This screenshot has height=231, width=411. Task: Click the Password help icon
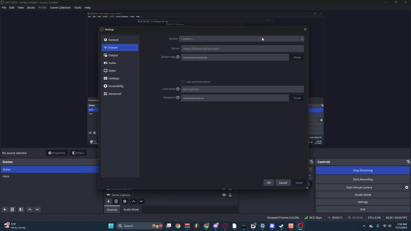click(x=178, y=98)
